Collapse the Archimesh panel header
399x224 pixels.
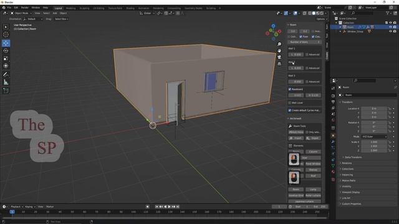(x=294, y=119)
